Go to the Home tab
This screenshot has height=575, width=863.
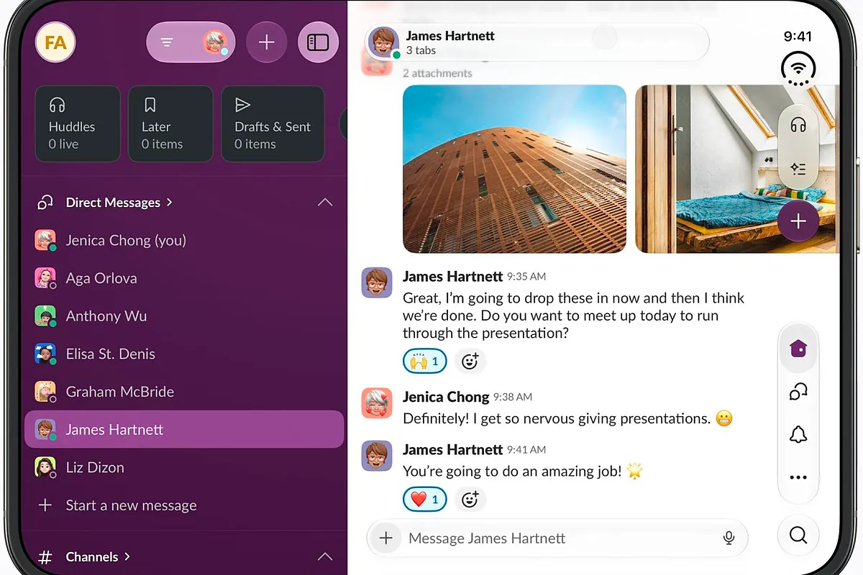click(x=798, y=349)
